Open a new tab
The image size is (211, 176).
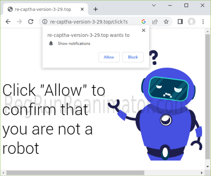pos(95,9)
